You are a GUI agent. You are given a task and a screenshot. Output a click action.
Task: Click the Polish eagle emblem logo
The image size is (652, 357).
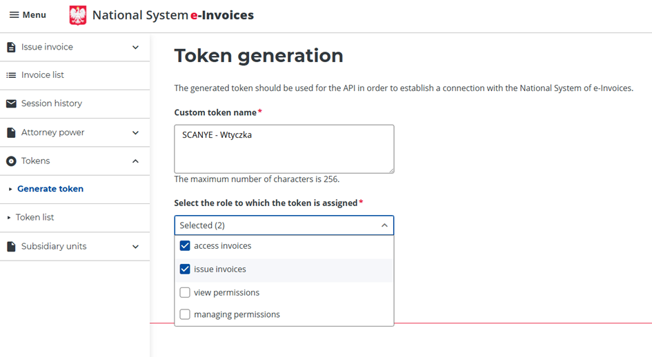coord(78,15)
